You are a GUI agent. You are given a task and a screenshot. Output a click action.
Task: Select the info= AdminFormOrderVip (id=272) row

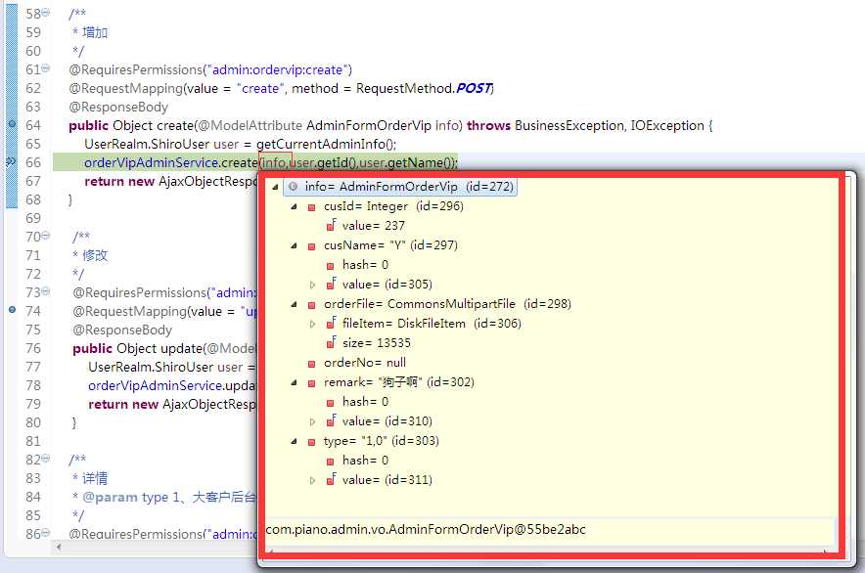[x=400, y=187]
